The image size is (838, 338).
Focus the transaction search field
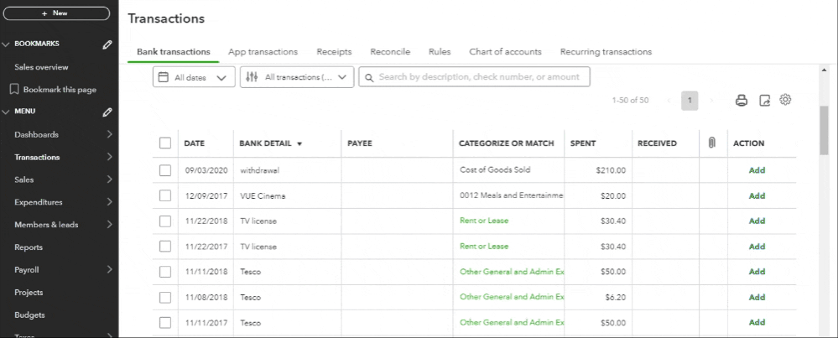click(478, 77)
